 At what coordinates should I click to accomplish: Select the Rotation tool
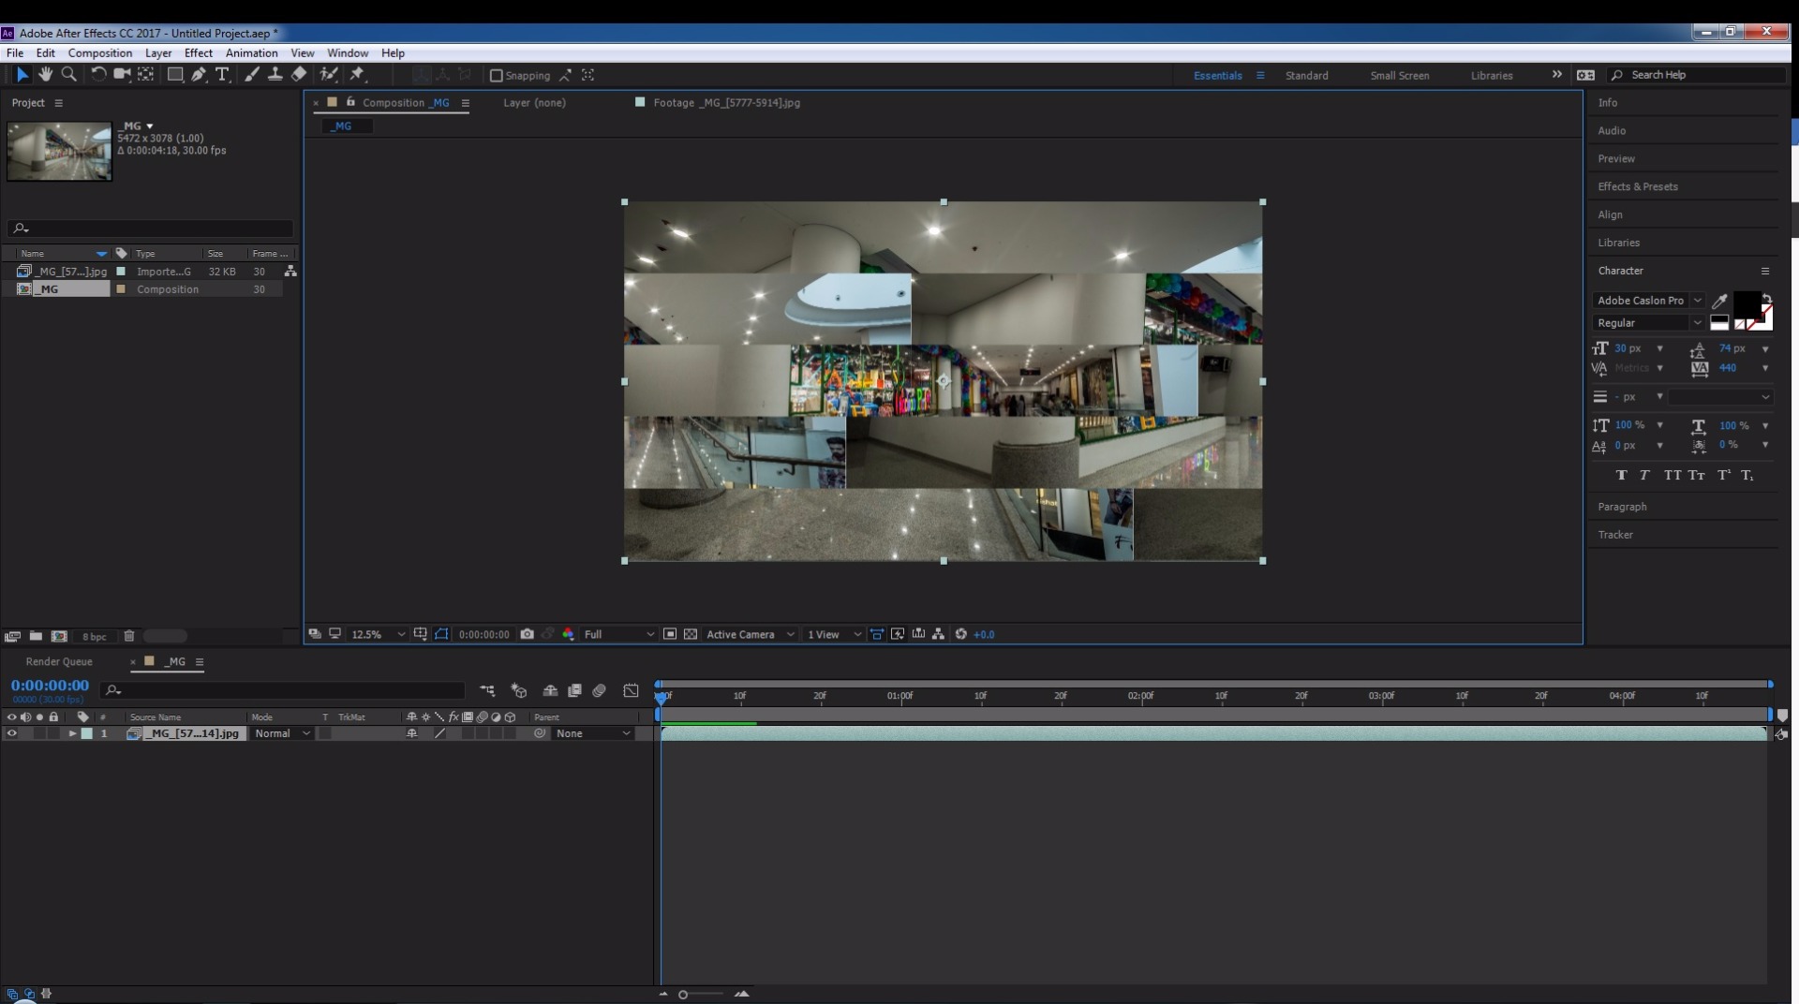98,75
